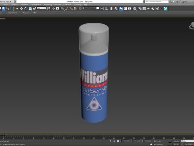Select the Select Object tool
194x146 pixels.
[4, 9]
